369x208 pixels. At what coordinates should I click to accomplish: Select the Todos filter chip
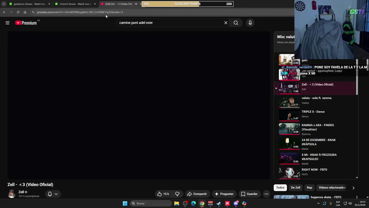tap(280, 187)
